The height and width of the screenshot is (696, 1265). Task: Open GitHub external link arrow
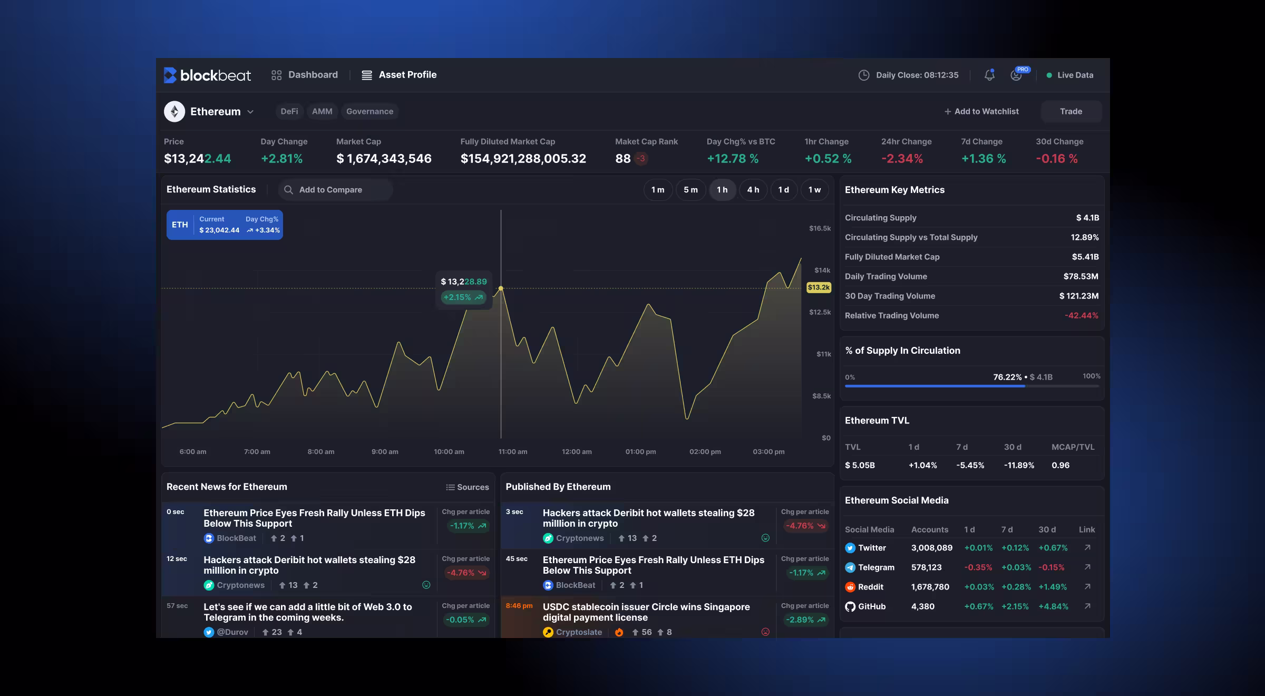pos(1087,606)
